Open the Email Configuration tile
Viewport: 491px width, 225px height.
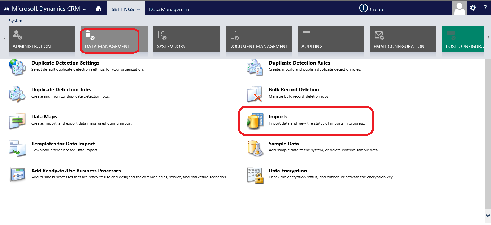[x=403, y=39]
